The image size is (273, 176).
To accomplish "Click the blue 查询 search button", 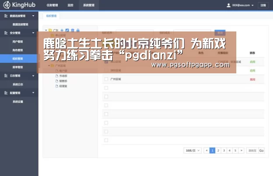I will point(220,33).
